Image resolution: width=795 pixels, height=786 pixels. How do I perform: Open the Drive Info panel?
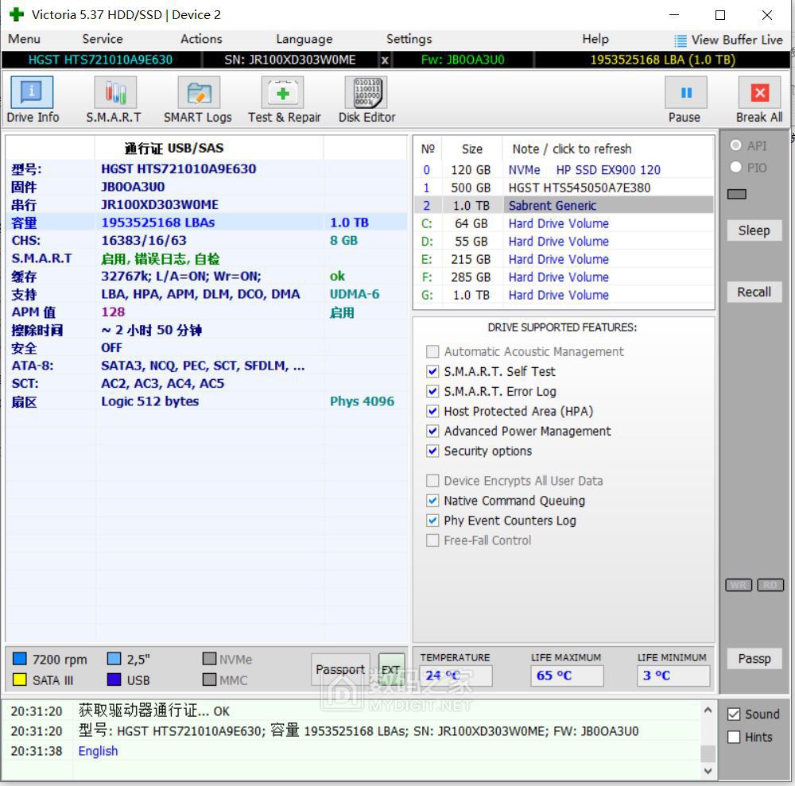[32, 92]
